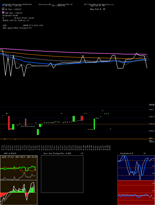Click the 'ADX & MACD' panel title
Image resolution: width=155 pixels, height=205 pixels.
tap(10, 153)
